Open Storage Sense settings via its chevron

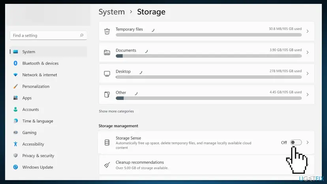tap(308, 142)
